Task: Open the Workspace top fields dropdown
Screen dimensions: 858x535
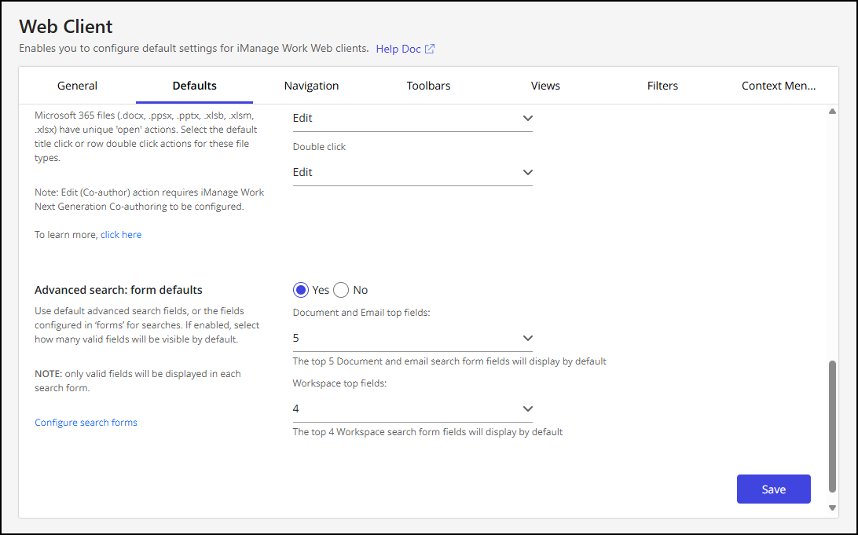Action: coord(412,409)
